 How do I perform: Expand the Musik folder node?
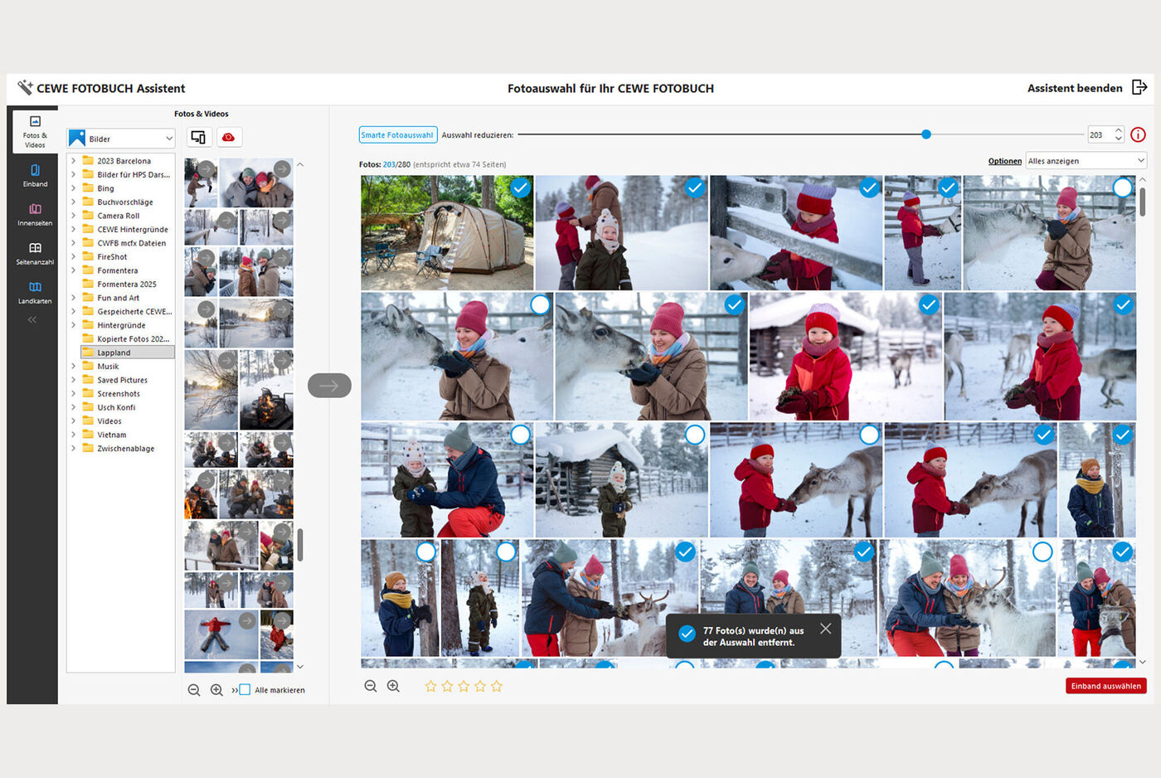pyautogui.click(x=73, y=366)
